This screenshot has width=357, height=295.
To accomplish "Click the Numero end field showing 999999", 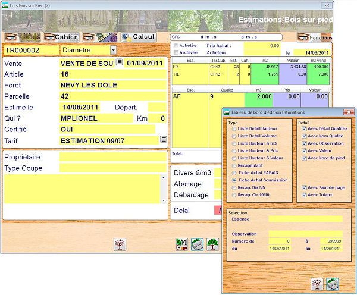I will tap(331, 241).
